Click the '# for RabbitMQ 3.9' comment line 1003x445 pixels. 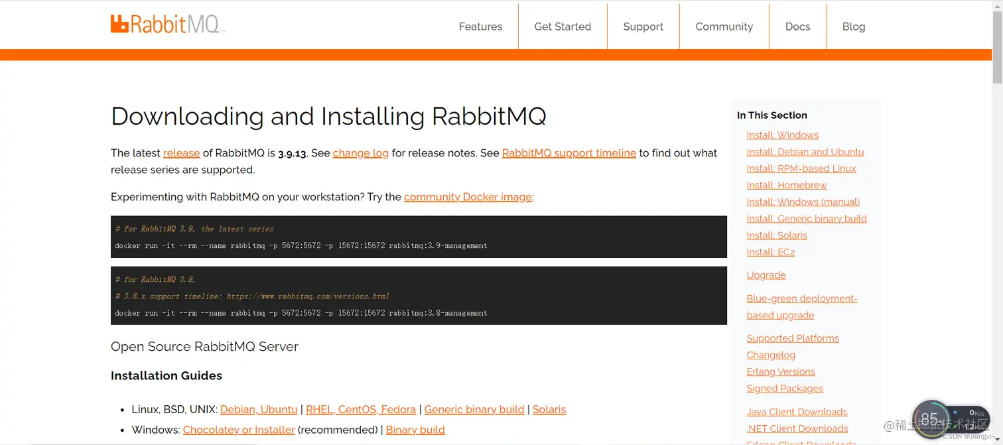(x=194, y=229)
